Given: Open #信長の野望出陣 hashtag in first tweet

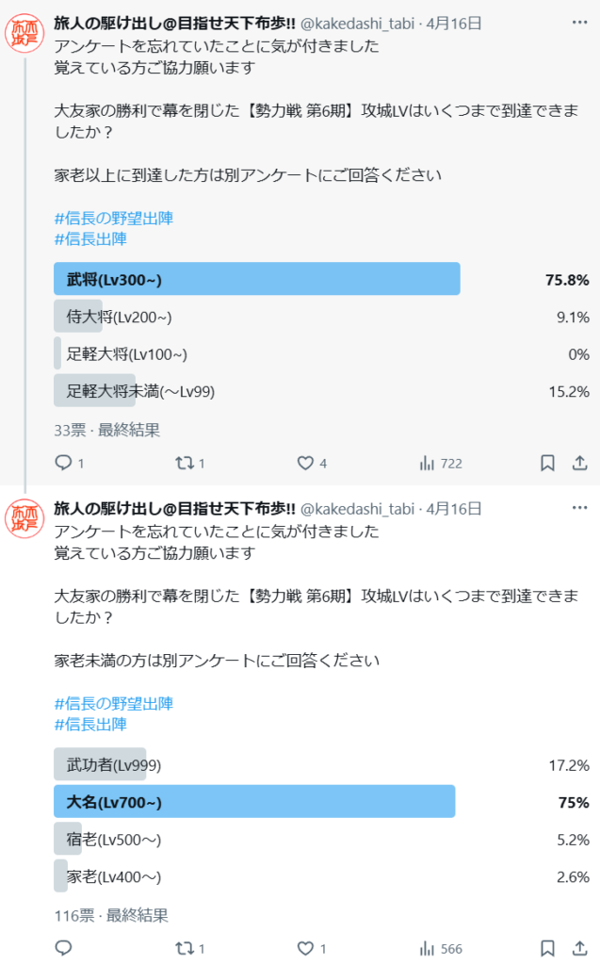Looking at the screenshot, I should [x=114, y=218].
